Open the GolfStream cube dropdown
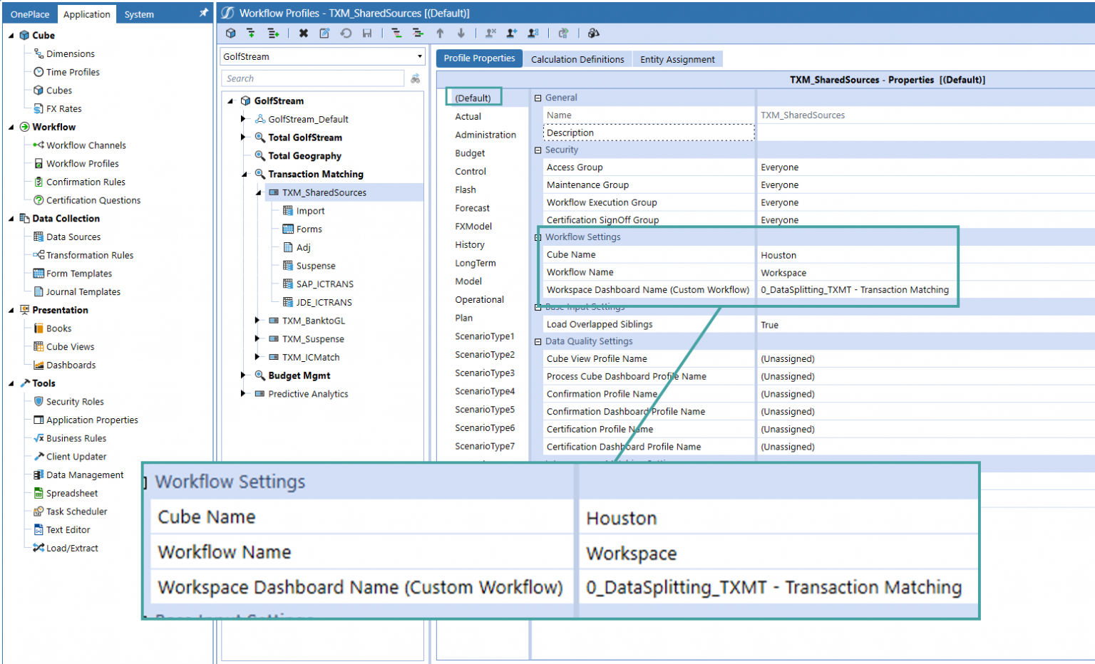 tap(419, 56)
